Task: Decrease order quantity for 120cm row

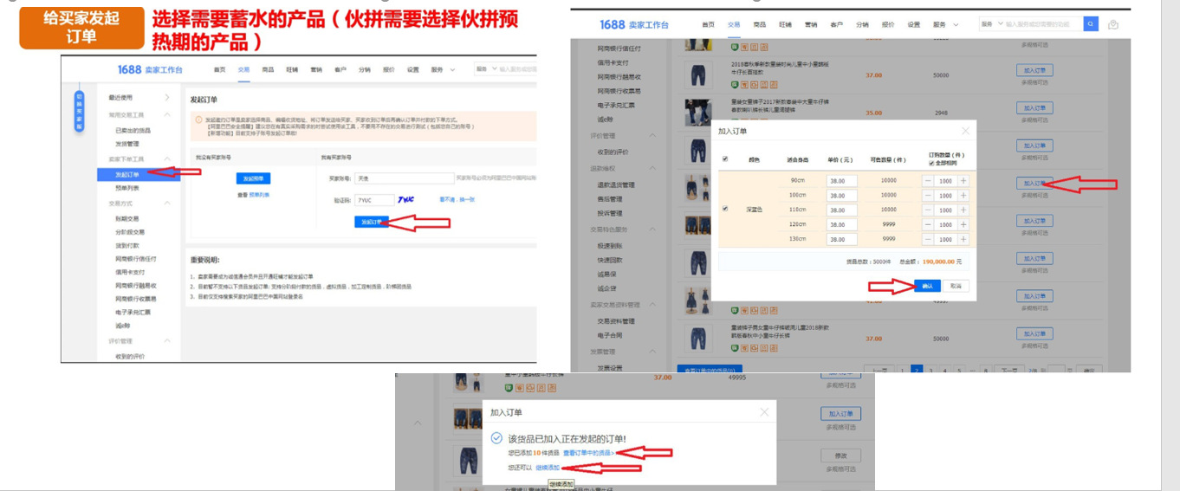Action: 928,224
